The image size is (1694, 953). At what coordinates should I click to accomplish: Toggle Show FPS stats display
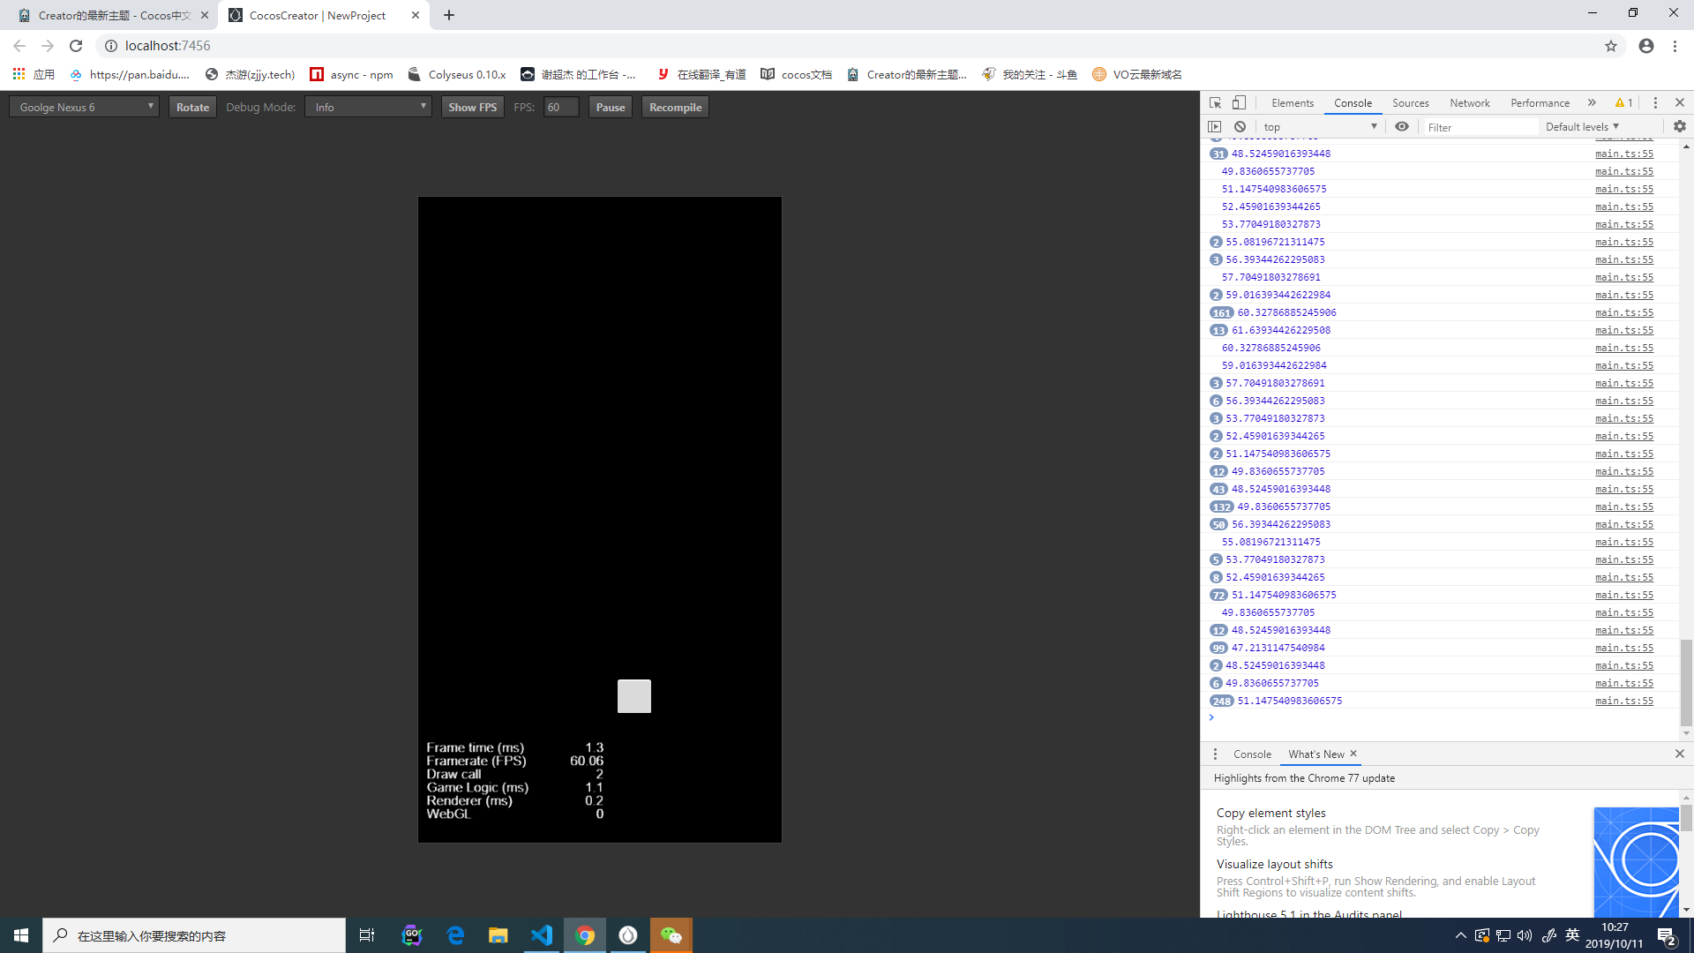pyautogui.click(x=472, y=107)
